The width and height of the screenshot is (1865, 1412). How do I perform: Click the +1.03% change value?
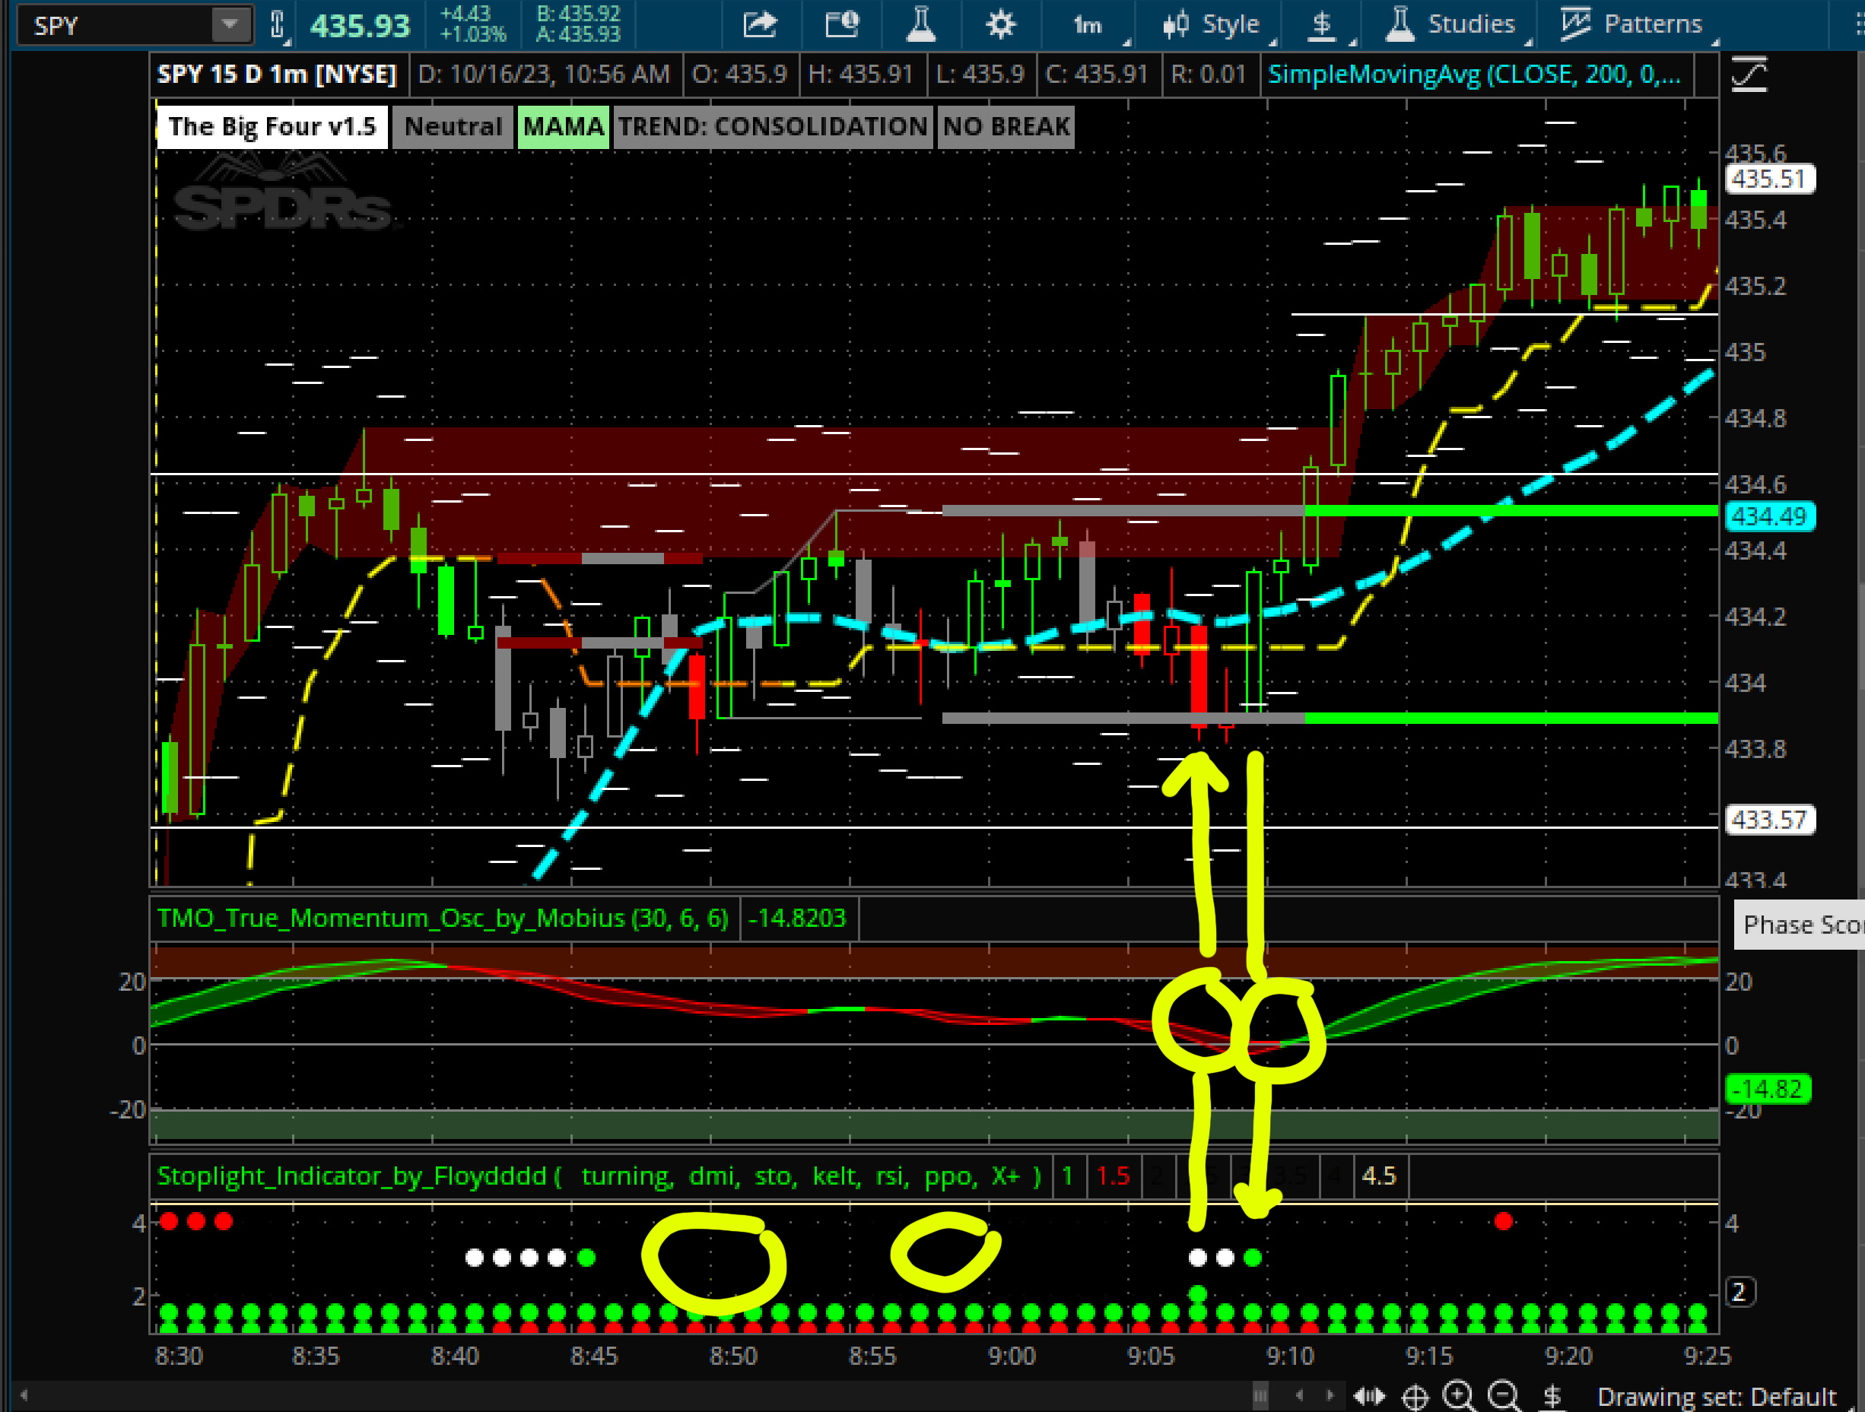(473, 34)
